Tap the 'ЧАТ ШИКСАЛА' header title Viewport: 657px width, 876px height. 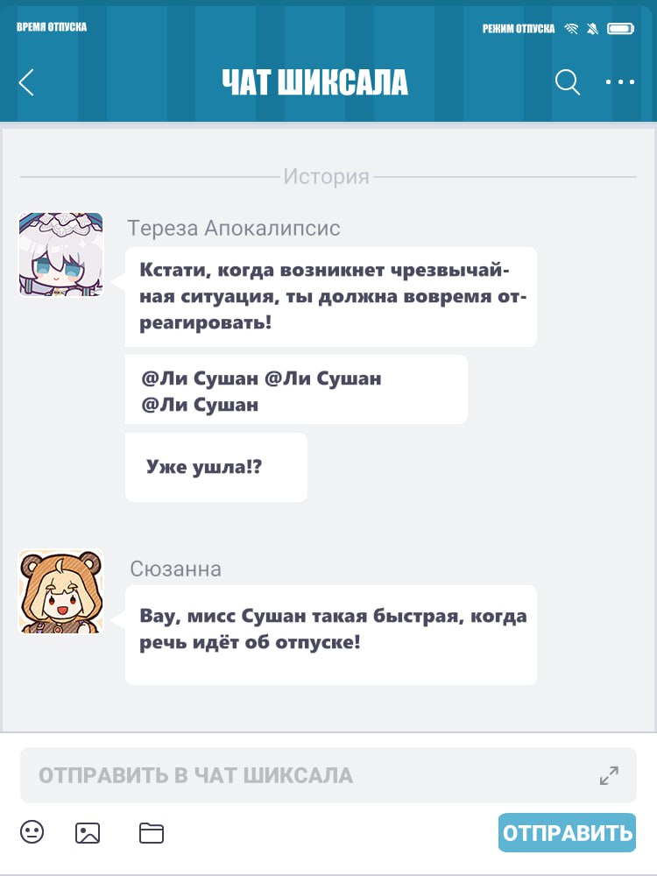[315, 82]
